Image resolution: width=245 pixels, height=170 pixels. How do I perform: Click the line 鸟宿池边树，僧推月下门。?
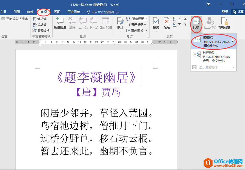click(x=96, y=126)
